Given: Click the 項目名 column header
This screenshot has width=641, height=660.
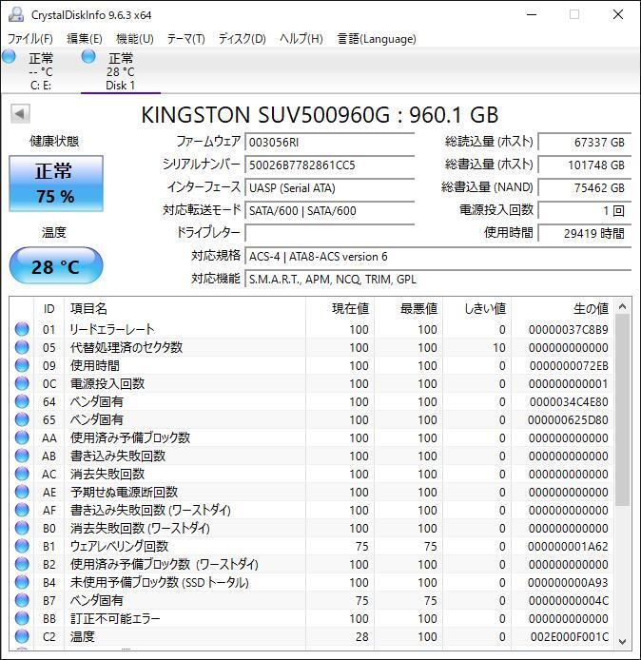Looking at the screenshot, I should (185, 309).
